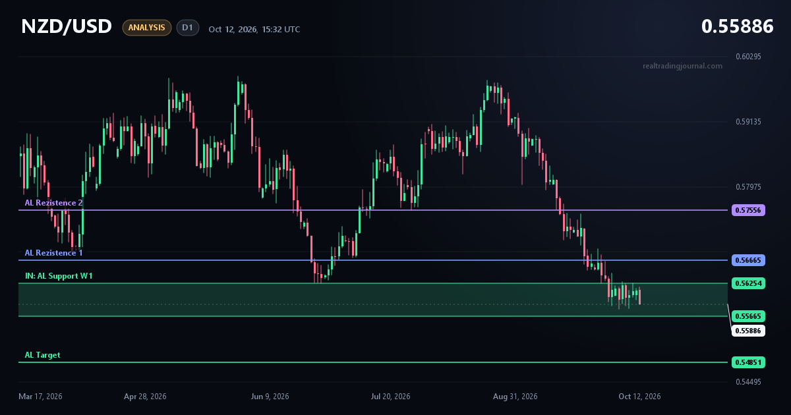
Task: Click the 0.56665 resistance price tag
Action: pos(748,260)
